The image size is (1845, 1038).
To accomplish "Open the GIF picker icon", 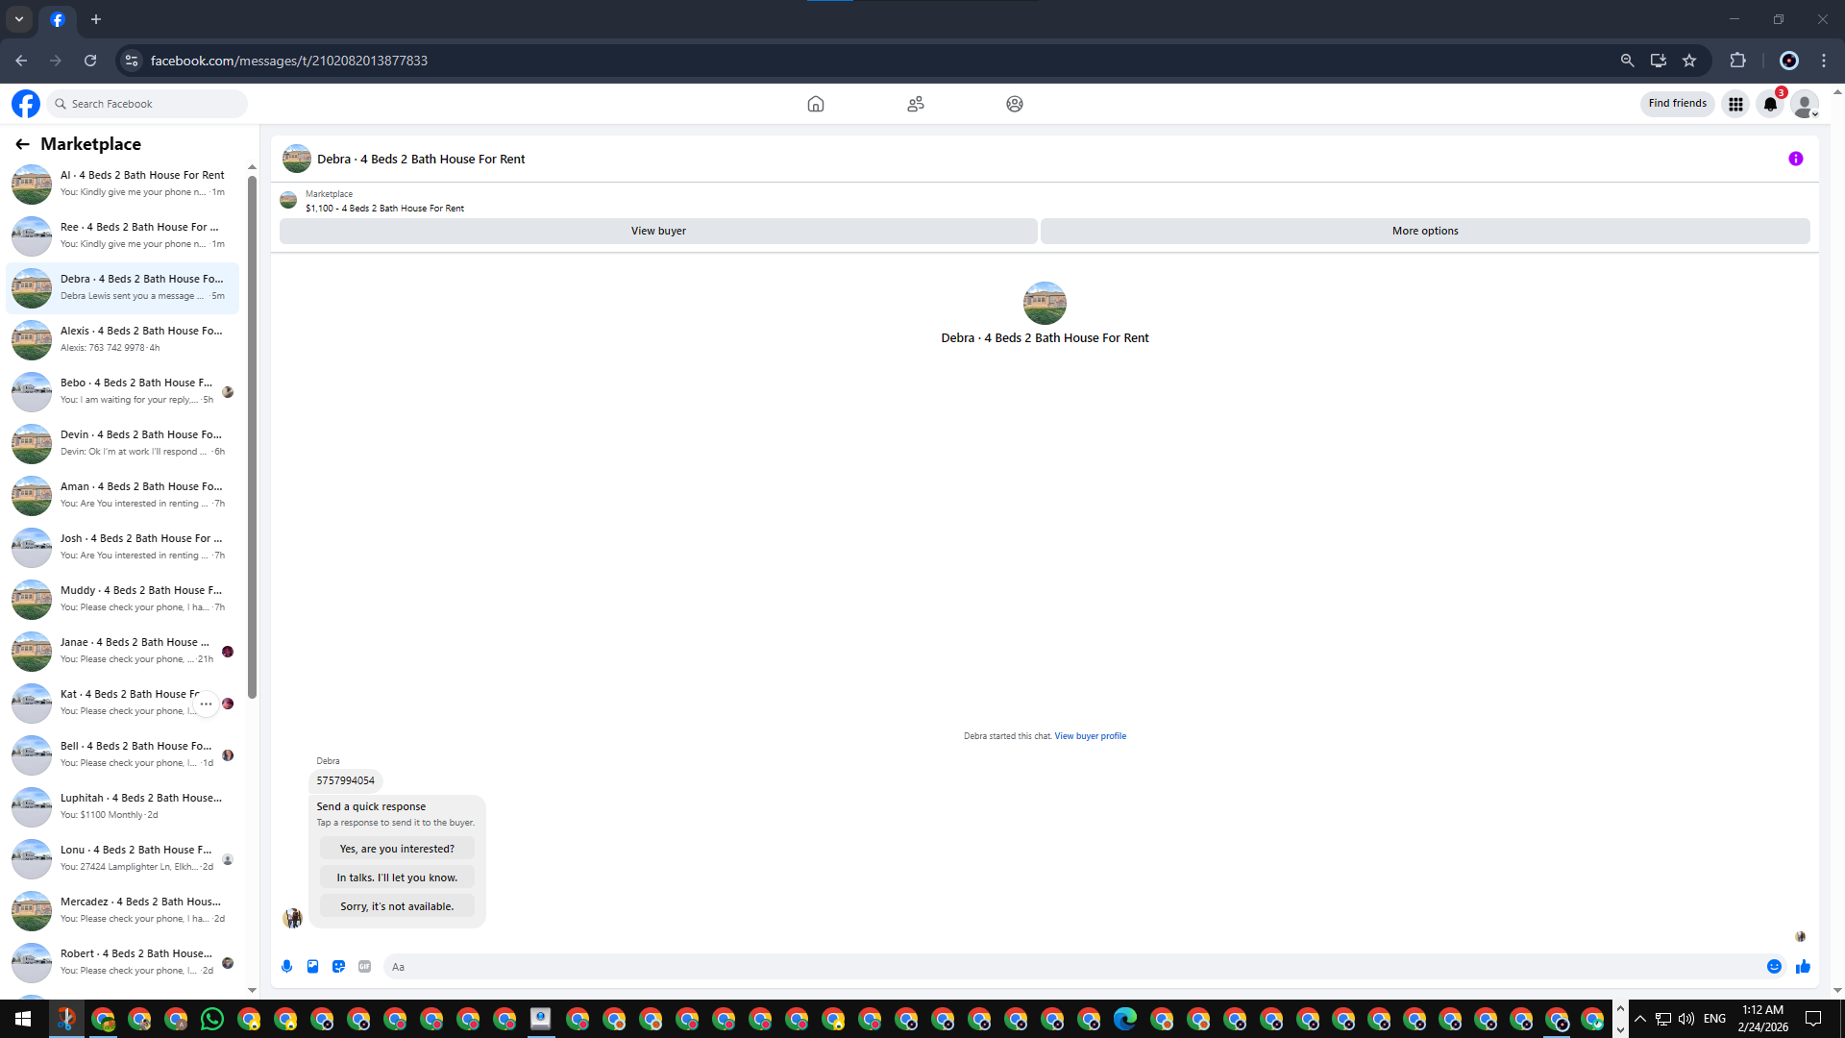I will 364,967.
